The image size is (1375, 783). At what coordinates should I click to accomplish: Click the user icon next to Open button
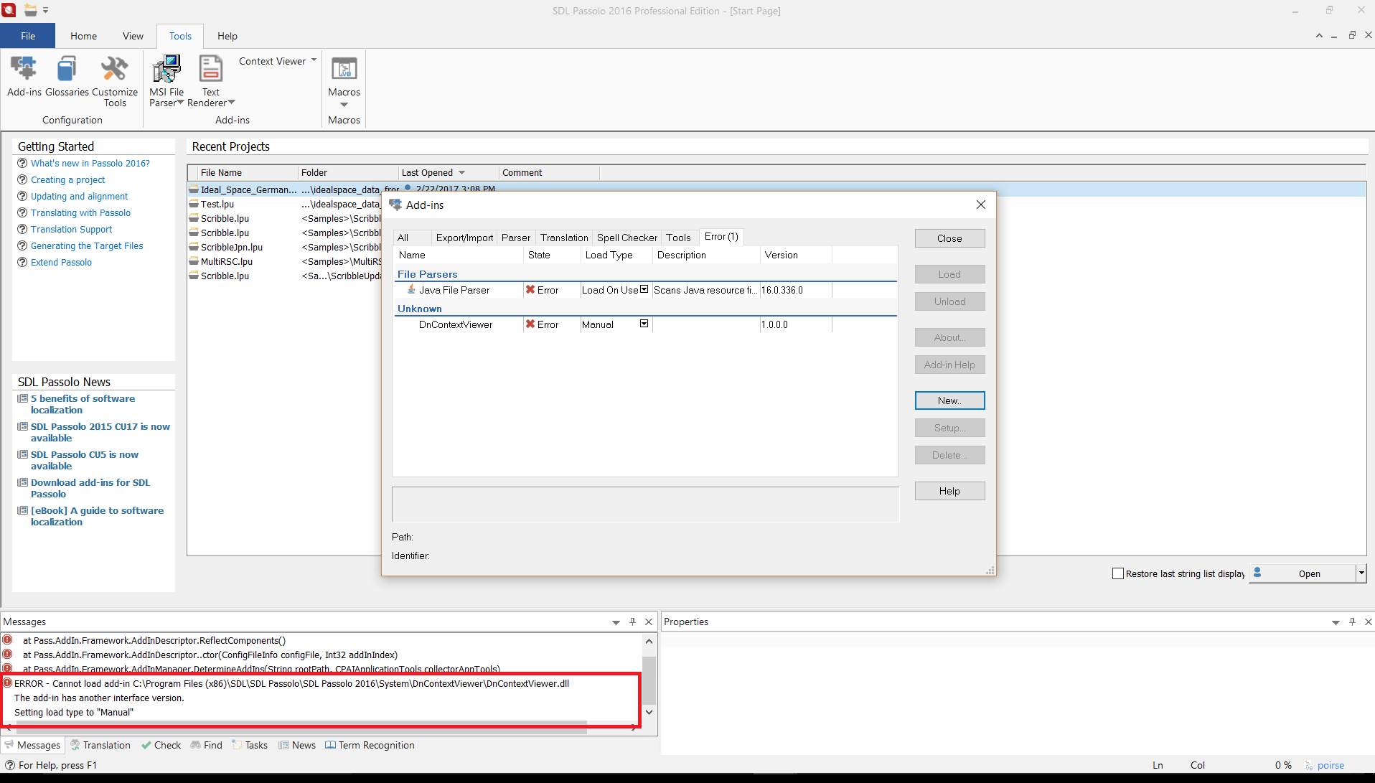click(x=1257, y=572)
